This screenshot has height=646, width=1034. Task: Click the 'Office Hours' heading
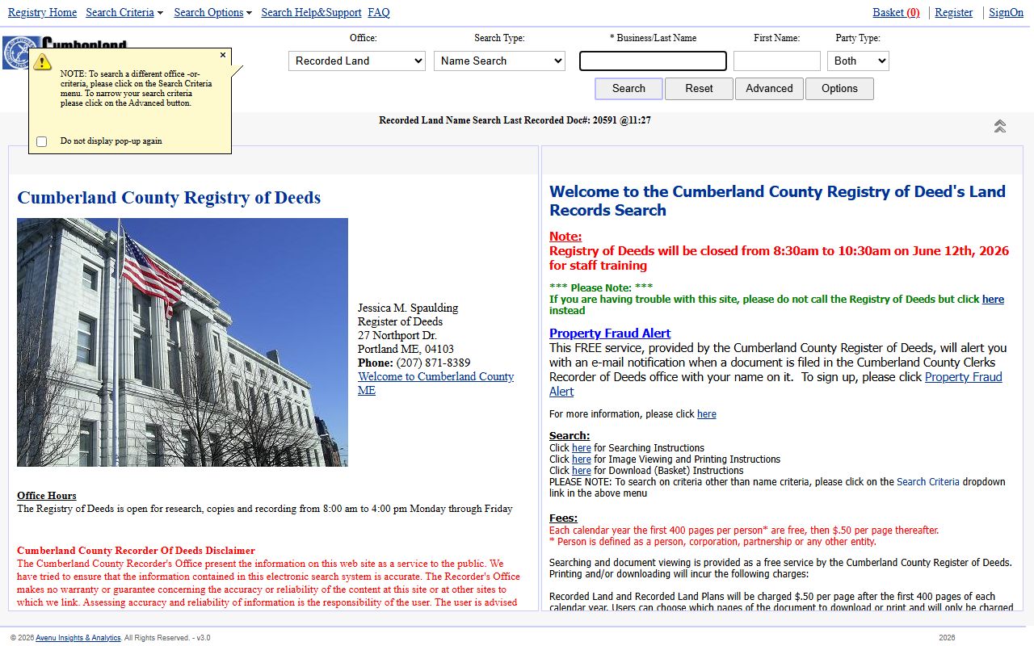point(47,496)
